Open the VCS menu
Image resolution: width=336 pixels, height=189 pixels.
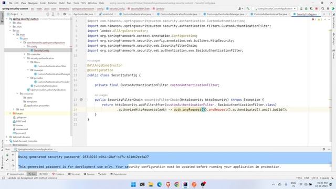click(x=83, y=3)
